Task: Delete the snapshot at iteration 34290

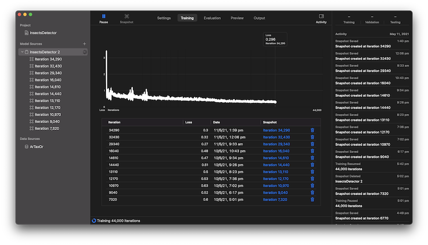Action: click(x=312, y=130)
